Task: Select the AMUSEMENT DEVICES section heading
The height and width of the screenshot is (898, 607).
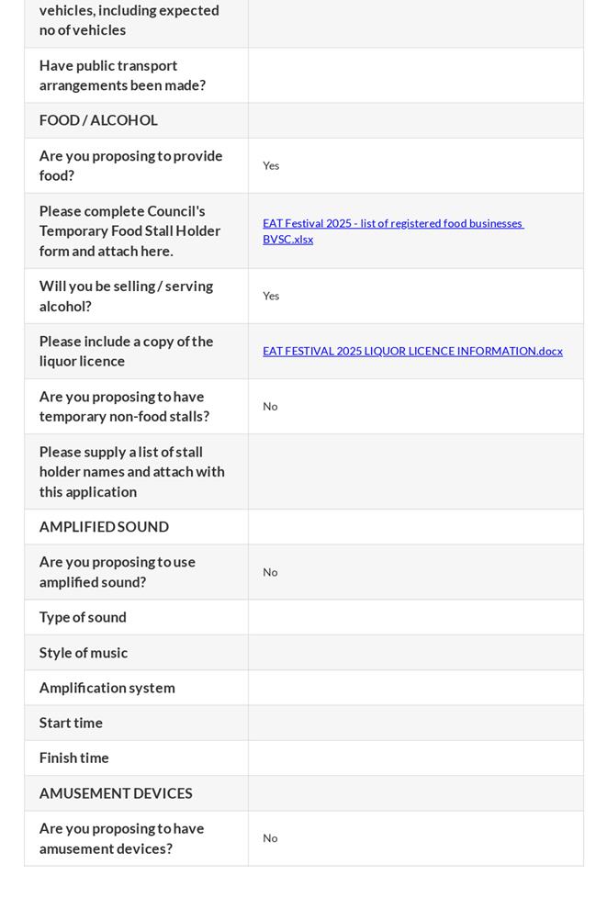Action: pos(116,793)
